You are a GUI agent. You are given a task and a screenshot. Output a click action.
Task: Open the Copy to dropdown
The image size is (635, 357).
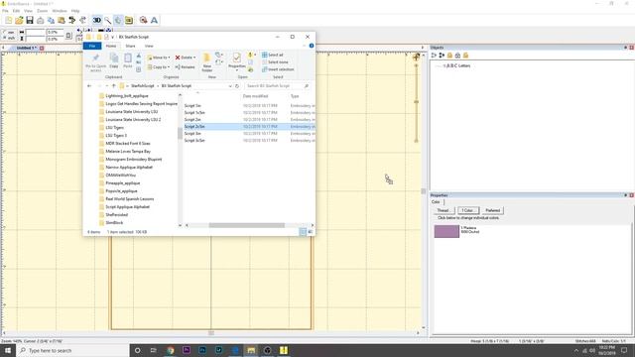pyautogui.click(x=159, y=66)
